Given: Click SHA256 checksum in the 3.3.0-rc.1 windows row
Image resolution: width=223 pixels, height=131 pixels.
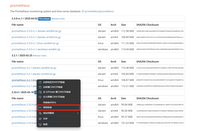Looking at the screenshot, I should [160, 49].
